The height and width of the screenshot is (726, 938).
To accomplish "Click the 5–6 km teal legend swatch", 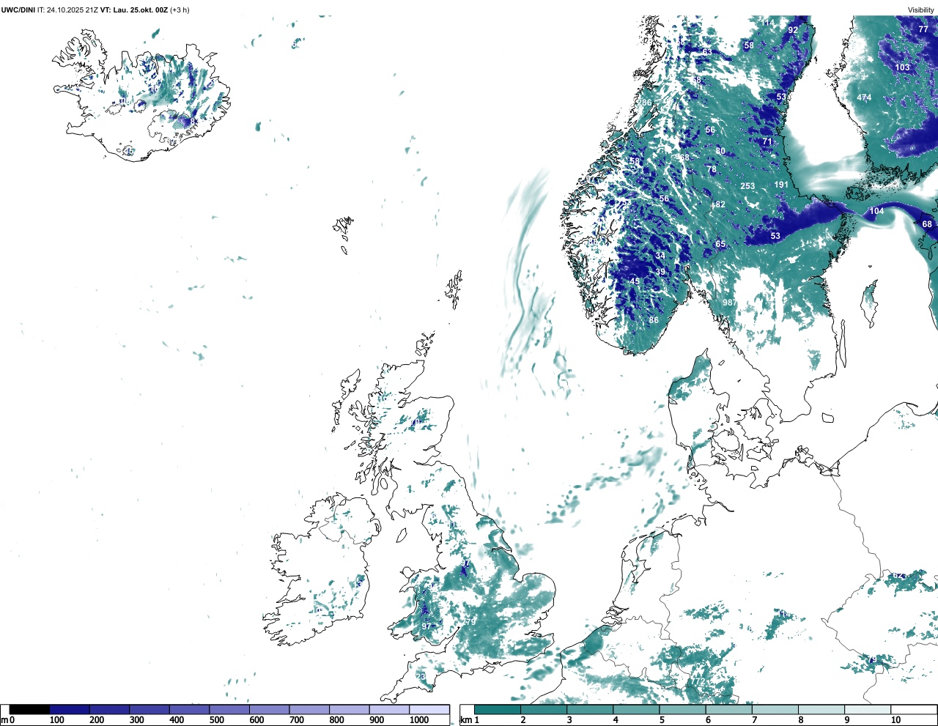I will 683,709.
